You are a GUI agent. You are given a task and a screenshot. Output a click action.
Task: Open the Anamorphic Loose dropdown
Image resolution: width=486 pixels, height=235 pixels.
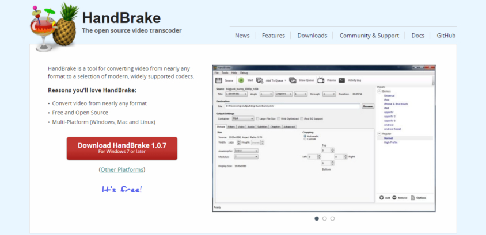point(246,151)
